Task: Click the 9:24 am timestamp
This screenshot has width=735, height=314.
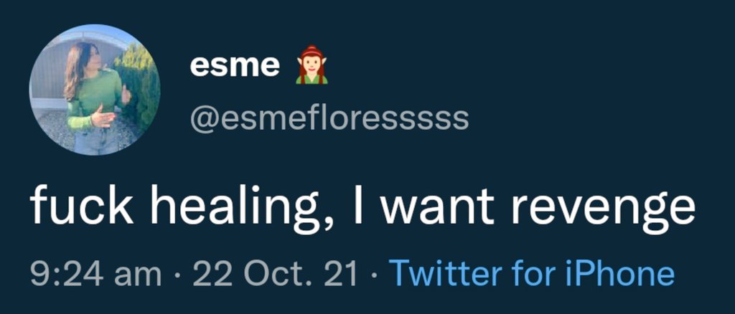Action: 93,273
